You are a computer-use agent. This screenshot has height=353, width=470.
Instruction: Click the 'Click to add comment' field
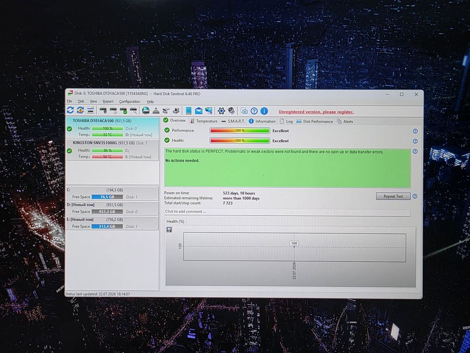pos(287,212)
